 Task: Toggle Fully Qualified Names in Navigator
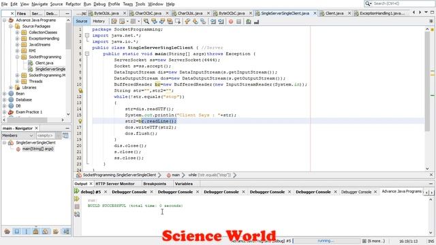coord(56,231)
